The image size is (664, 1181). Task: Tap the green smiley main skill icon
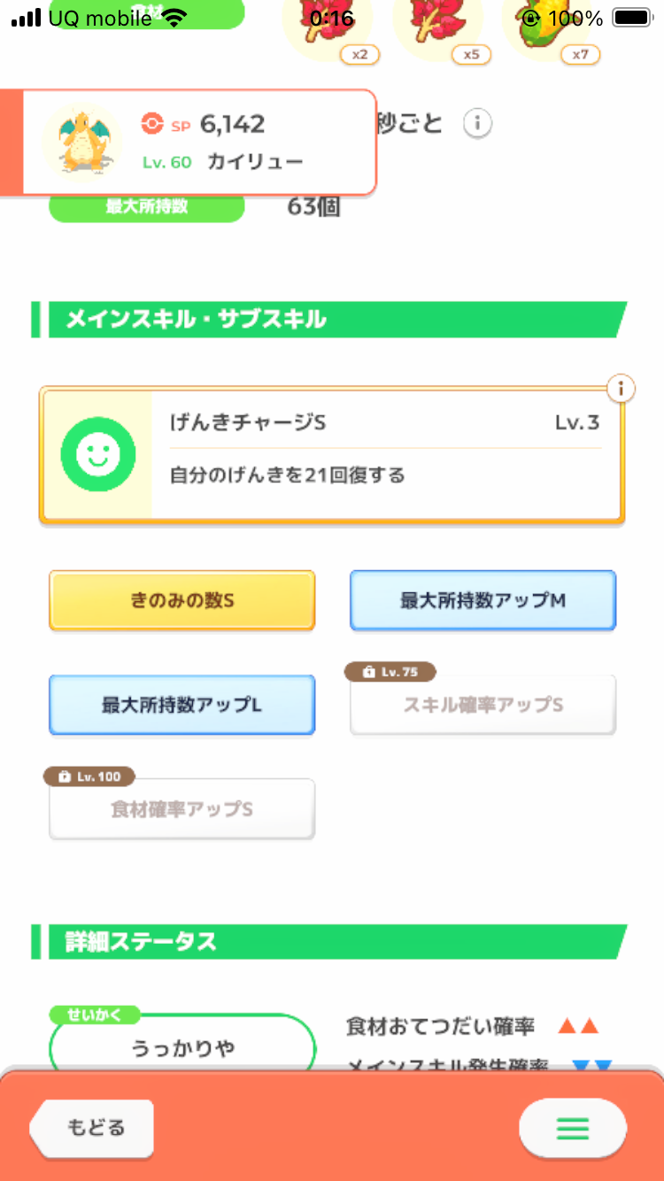(97, 455)
